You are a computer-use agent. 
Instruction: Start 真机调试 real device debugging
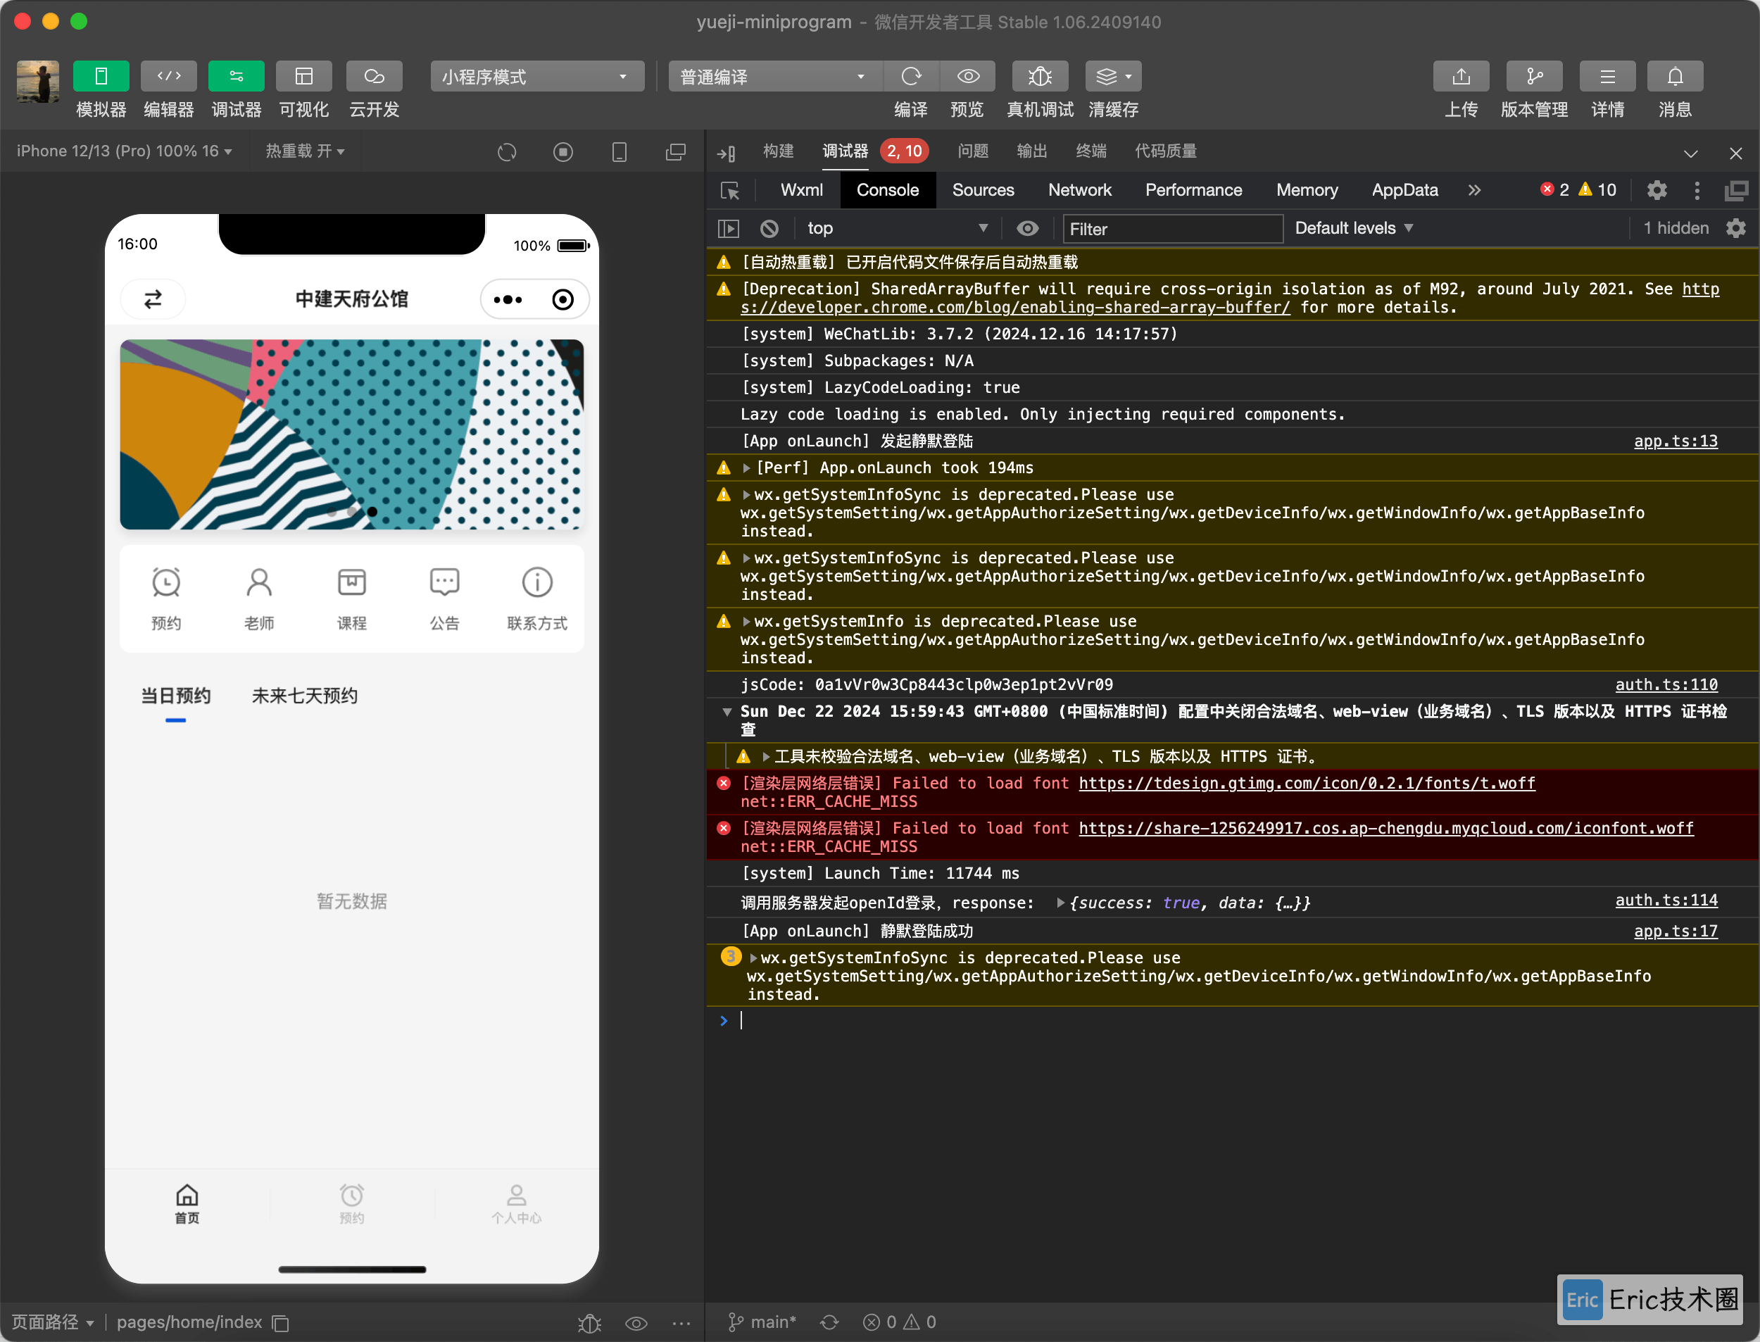[x=1040, y=77]
